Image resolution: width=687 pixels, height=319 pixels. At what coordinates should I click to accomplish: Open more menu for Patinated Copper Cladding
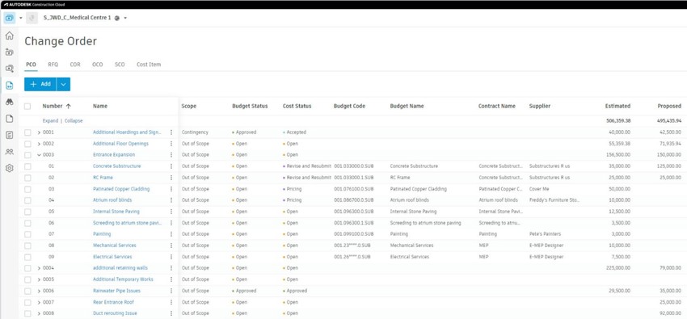[171, 189]
